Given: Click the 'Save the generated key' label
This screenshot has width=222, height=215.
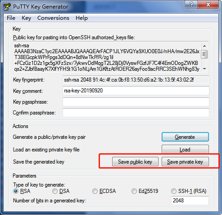Looking at the screenshot, I should click(x=39, y=162).
